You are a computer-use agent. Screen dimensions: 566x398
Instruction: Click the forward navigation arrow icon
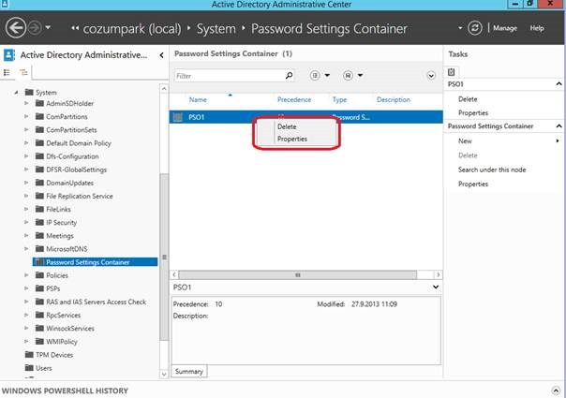36,28
